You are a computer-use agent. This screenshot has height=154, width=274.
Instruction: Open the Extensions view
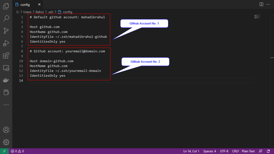click(6, 55)
